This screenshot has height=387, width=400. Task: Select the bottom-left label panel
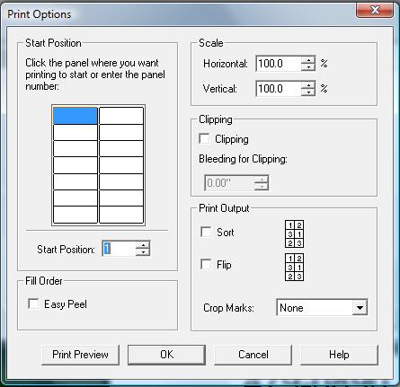click(x=76, y=215)
